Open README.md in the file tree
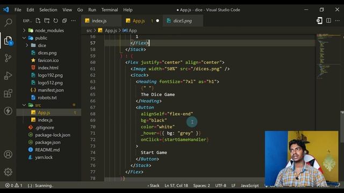 point(47,150)
